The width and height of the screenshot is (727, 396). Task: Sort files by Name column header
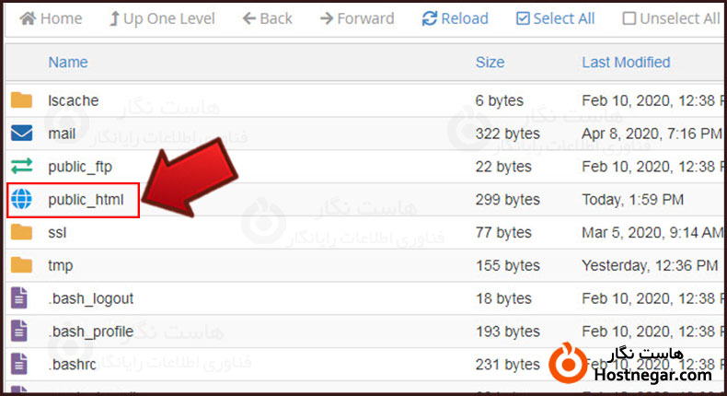tap(68, 63)
